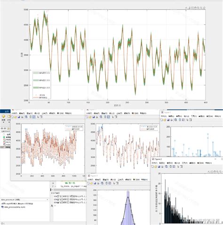Toggle Insert Colorbar in Figure 2 toolbar

click(x=171, y=167)
